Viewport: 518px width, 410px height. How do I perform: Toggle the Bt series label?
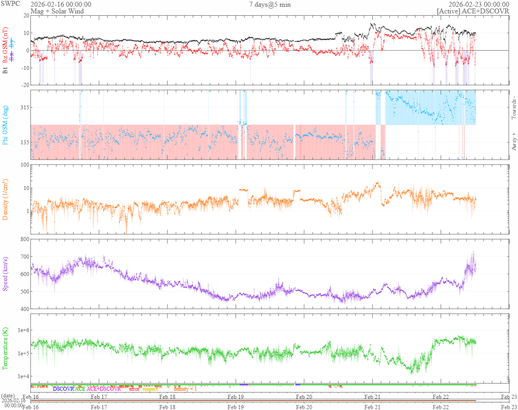pyautogui.click(x=5, y=70)
